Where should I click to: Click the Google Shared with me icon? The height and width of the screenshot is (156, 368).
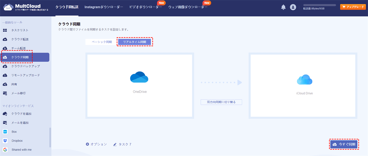pos(5,150)
